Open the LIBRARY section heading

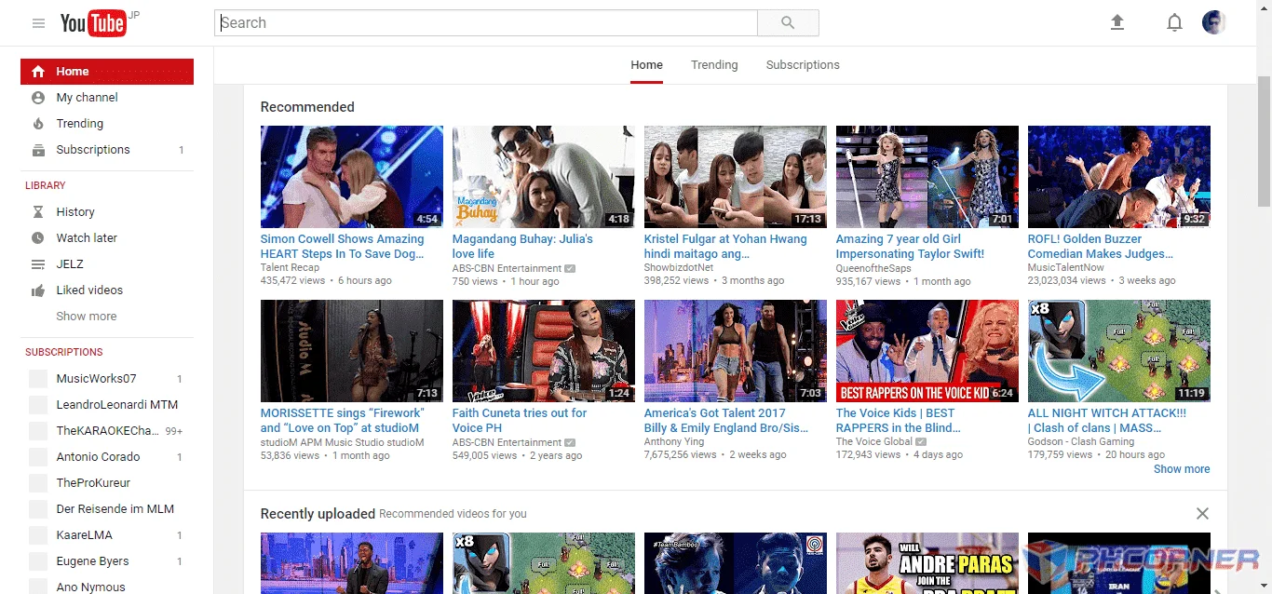click(46, 185)
